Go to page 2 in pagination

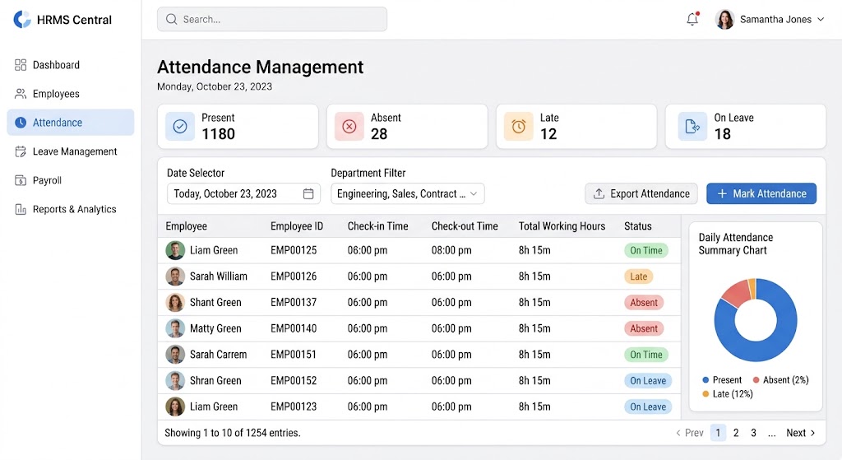[736, 433]
